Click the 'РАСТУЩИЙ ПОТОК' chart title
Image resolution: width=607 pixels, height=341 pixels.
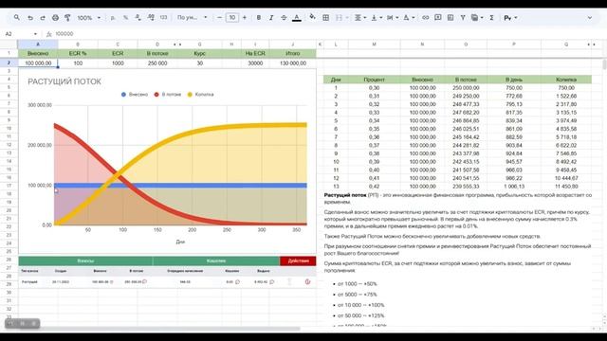coord(64,81)
